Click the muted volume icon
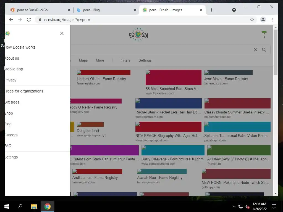The image size is (283, 212). pyautogui.click(x=247, y=206)
